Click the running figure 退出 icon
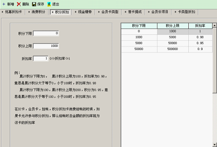 click(49, 4)
